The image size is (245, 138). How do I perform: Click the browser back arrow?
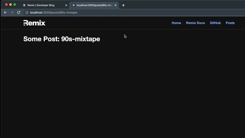(5, 13)
